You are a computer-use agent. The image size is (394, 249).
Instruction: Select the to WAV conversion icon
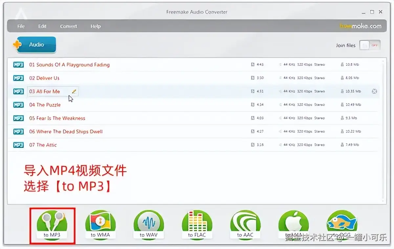(149, 225)
